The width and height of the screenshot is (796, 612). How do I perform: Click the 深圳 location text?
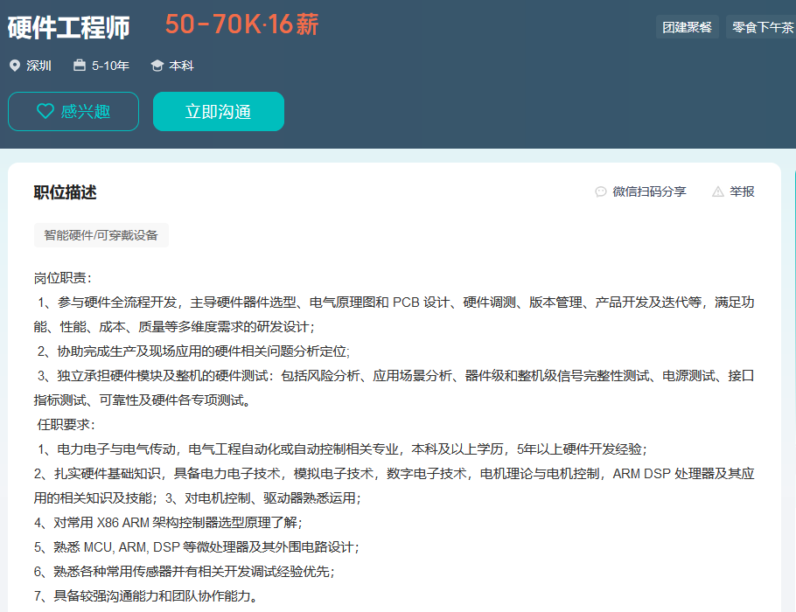pyautogui.click(x=38, y=66)
